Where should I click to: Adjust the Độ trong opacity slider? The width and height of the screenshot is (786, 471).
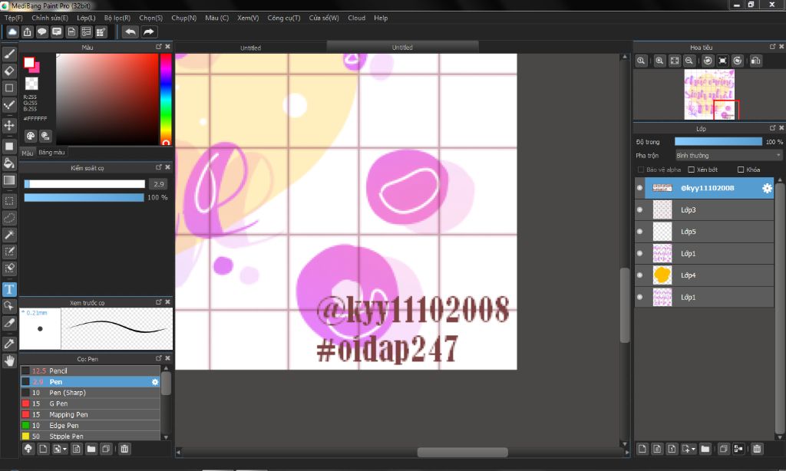718,142
